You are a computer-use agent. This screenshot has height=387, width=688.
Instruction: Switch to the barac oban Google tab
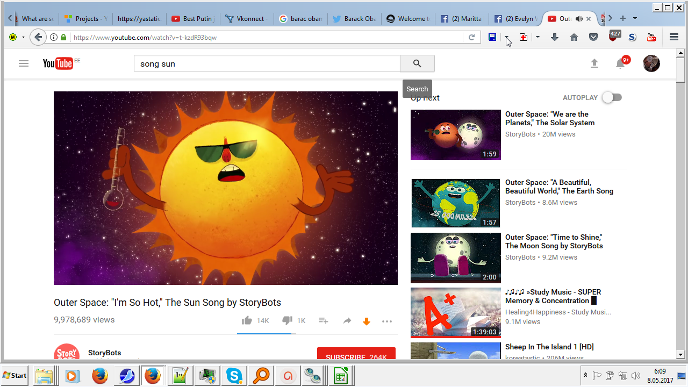(x=300, y=18)
